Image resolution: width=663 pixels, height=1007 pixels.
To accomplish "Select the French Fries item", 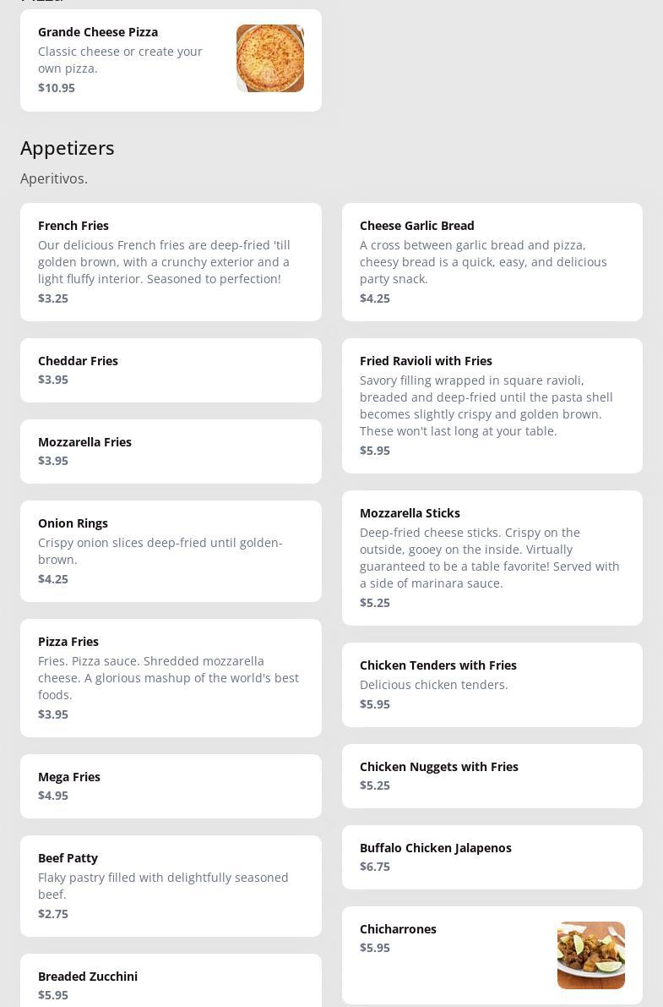I will click(x=171, y=261).
